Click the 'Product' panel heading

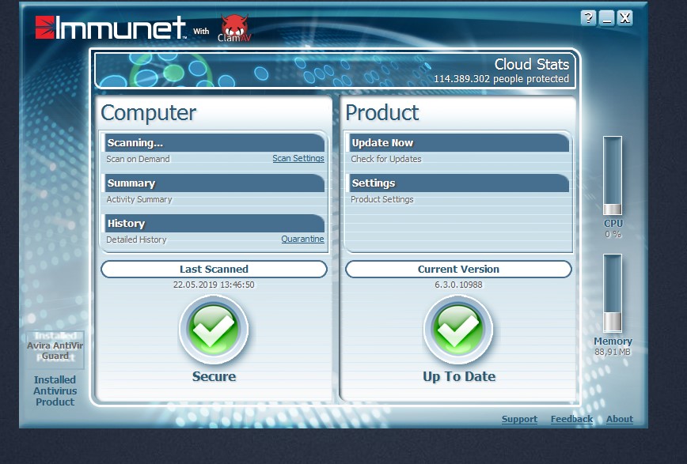pos(382,112)
